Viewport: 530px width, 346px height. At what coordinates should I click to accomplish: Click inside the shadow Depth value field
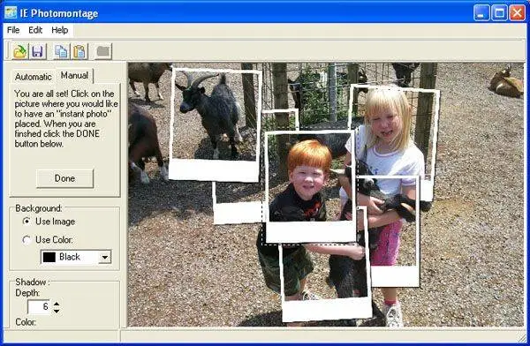point(39,306)
